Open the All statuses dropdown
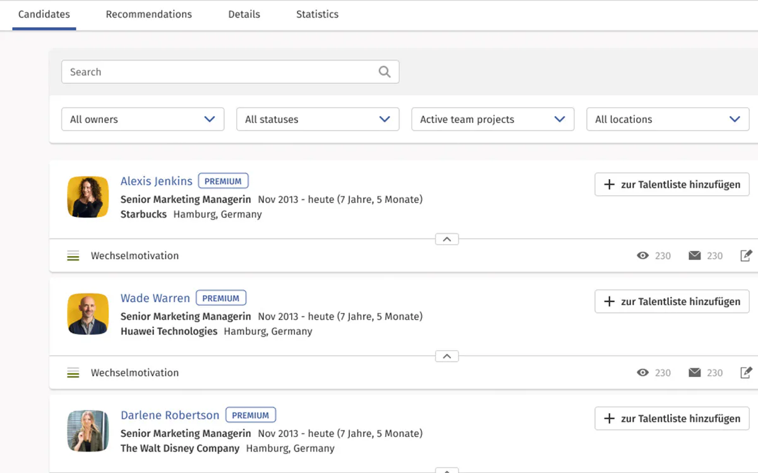The image size is (758, 473). 318,119
